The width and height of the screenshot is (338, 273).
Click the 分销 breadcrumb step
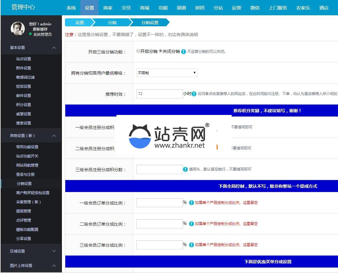coord(112,22)
